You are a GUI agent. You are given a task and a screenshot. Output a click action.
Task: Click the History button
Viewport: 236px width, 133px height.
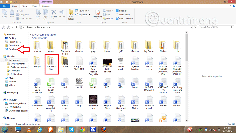point(108,18)
